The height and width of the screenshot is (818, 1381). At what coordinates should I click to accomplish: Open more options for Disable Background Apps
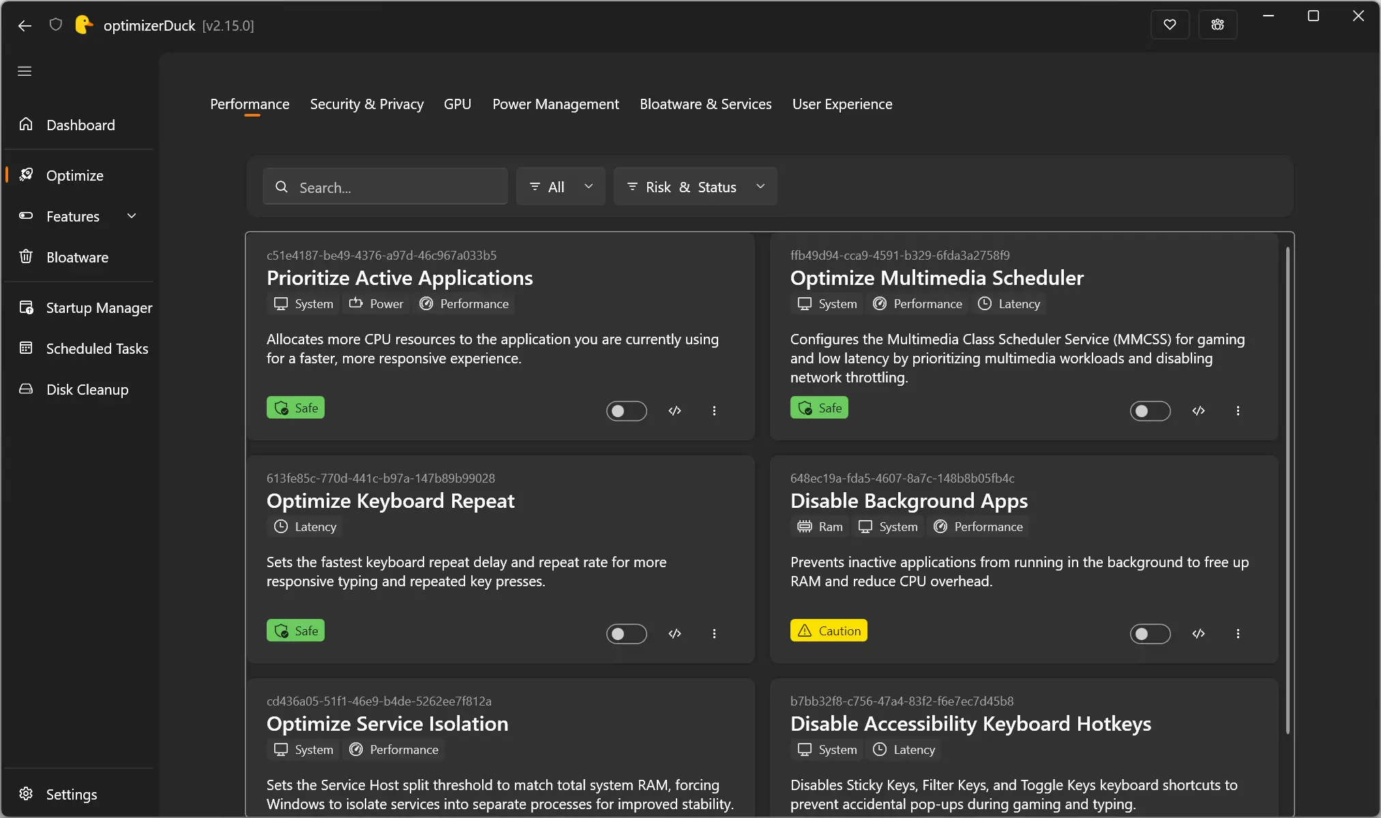click(x=1238, y=634)
